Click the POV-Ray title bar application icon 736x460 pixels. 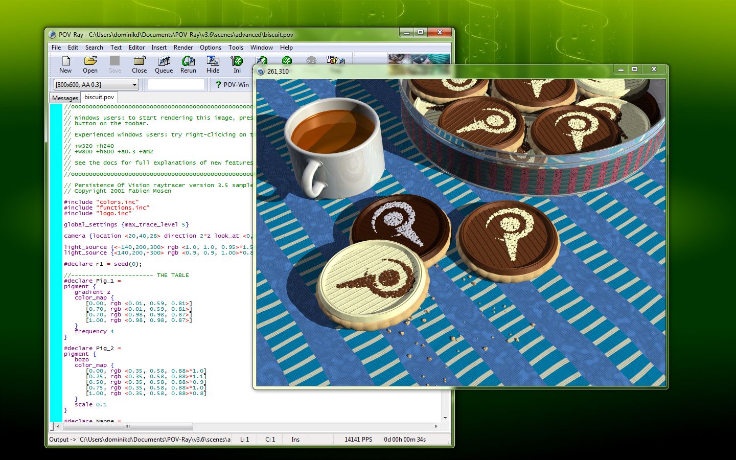pos(52,35)
